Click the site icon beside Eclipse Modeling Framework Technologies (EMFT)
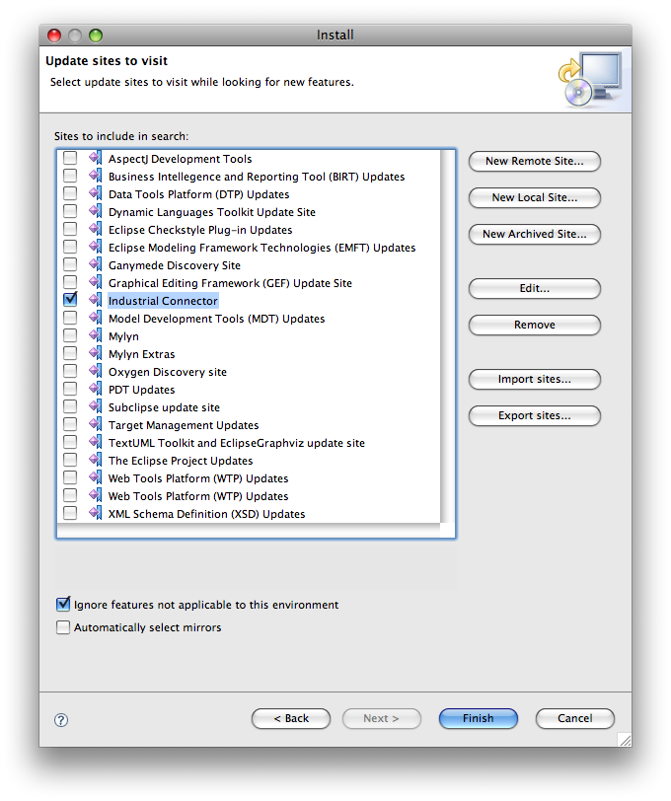671x801 pixels. point(95,247)
